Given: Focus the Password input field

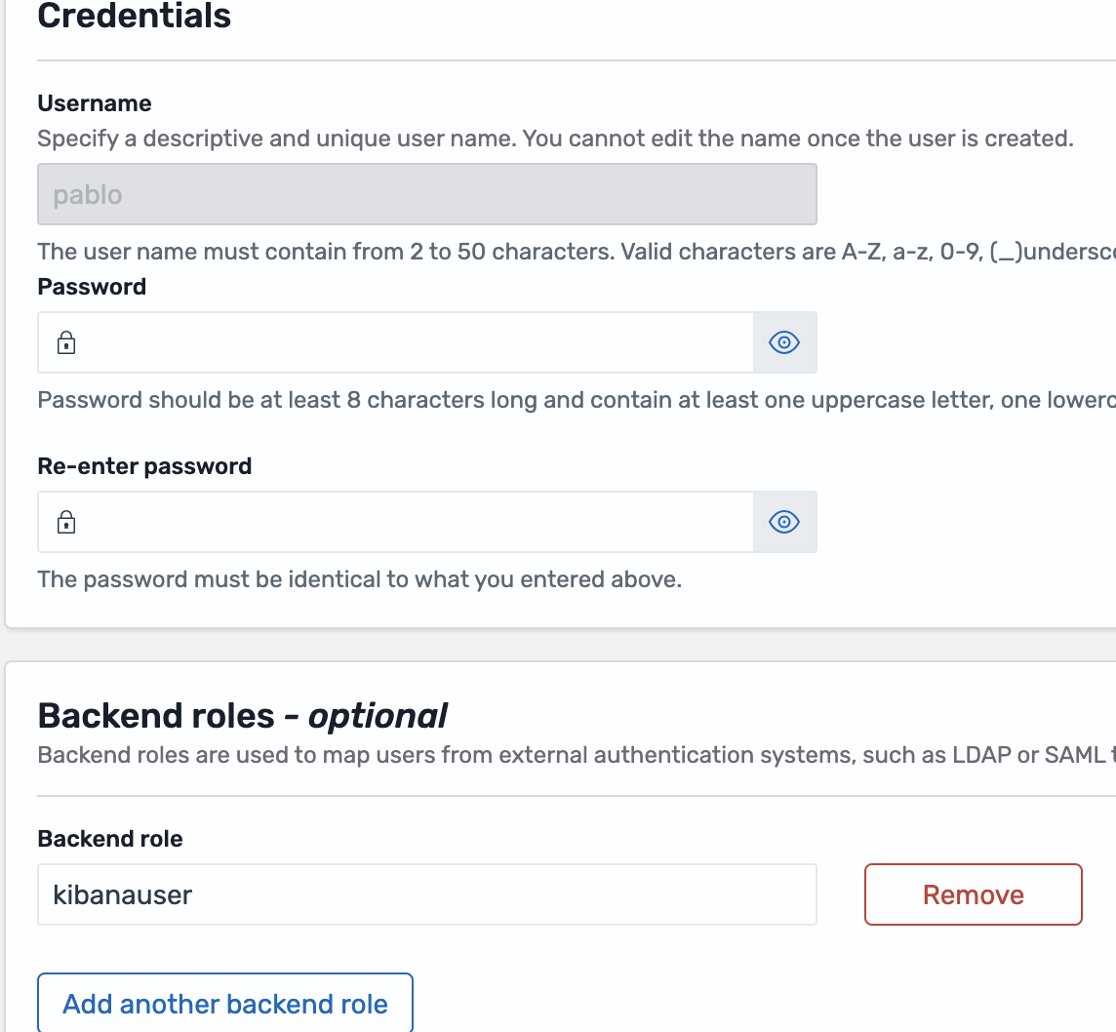Looking at the screenshot, I should click(x=410, y=342).
